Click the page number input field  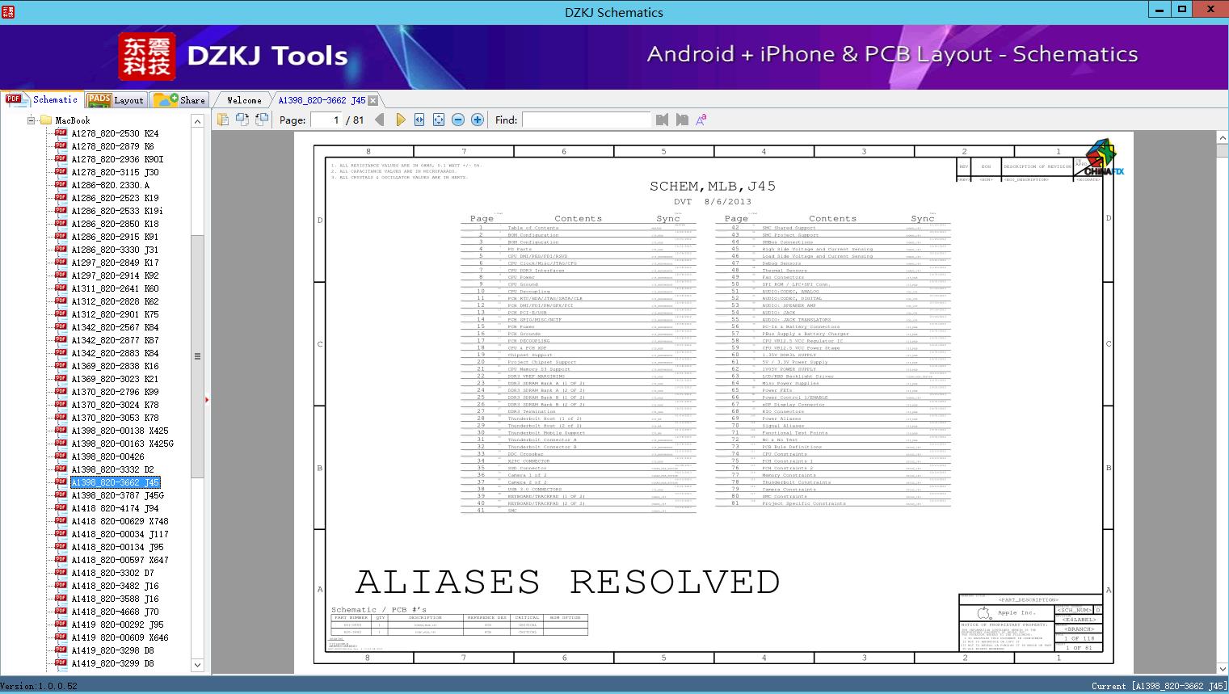325,120
